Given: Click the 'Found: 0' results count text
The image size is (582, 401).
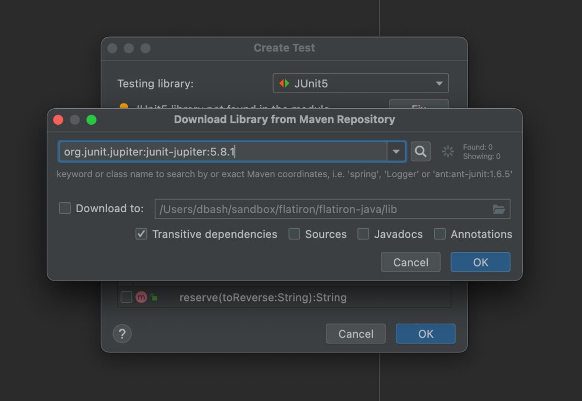Looking at the screenshot, I should click(x=478, y=147).
